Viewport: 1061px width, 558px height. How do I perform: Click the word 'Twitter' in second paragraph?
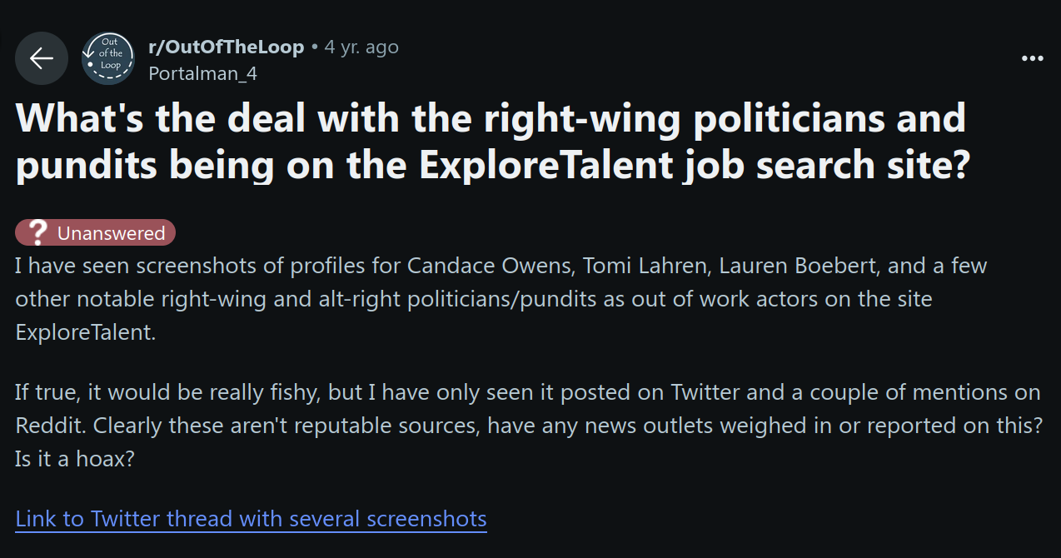point(707,391)
